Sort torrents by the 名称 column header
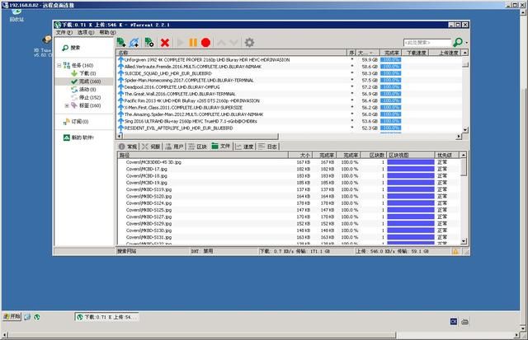The width and height of the screenshot is (528, 340). point(232,53)
